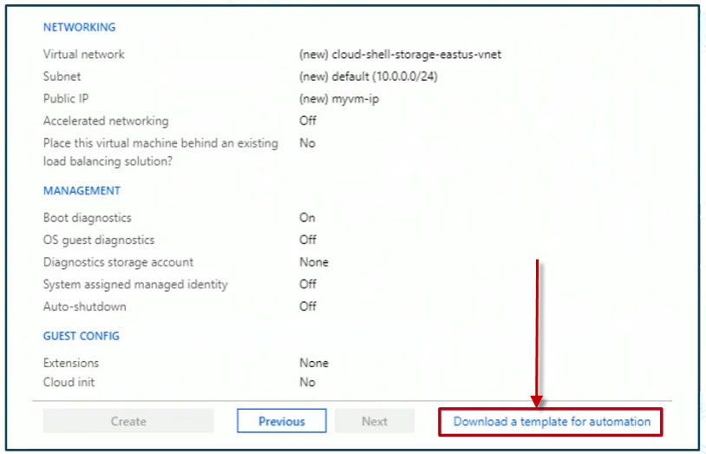Click the Previous button
This screenshot has width=706, height=454.
[x=281, y=421]
